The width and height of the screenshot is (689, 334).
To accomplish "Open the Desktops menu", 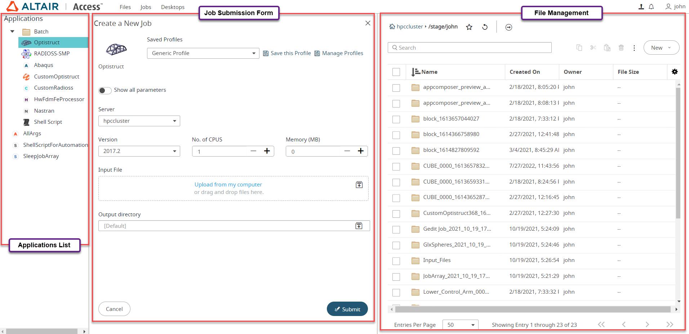I will point(173,7).
